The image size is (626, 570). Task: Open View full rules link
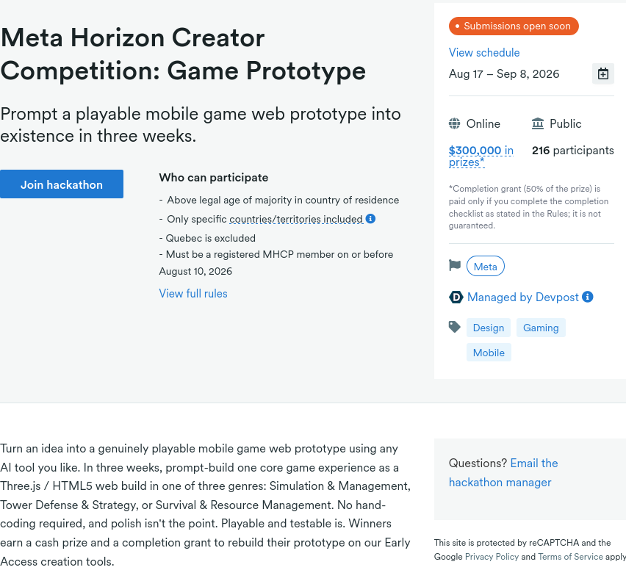[x=193, y=293]
